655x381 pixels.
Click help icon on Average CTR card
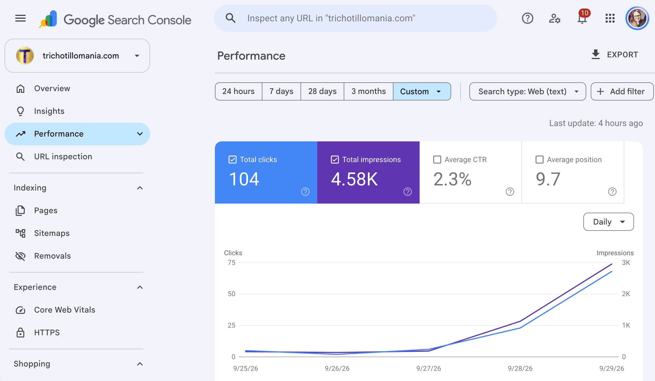[510, 192]
